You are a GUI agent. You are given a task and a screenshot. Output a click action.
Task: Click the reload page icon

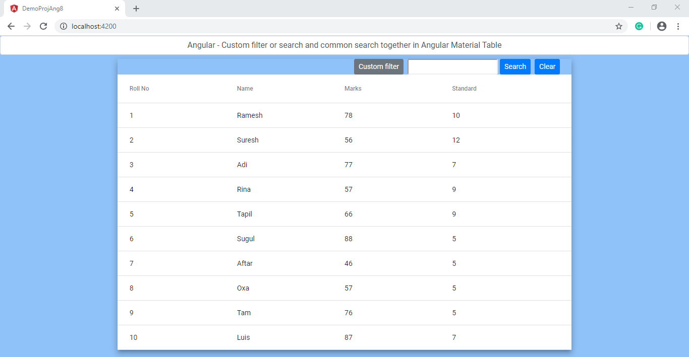point(43,26)
